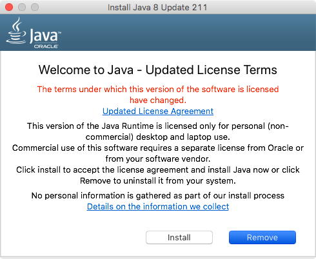Click the 'from your software vendor.' line
This screenshot has height=259, width=316.
(x=158, y=159)
